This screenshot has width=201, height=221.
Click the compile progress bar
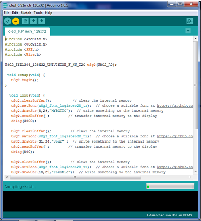click(170, 186)
